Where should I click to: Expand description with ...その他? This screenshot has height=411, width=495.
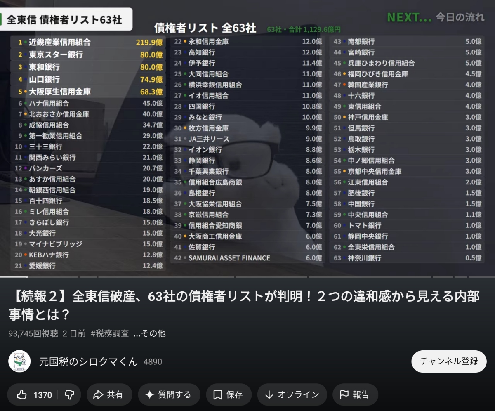coord(149,333)
